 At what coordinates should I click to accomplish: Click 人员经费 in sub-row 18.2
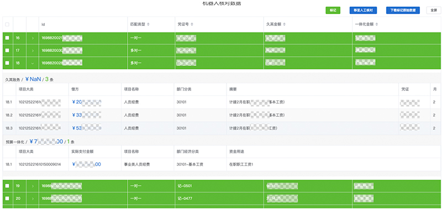(131, 115)
